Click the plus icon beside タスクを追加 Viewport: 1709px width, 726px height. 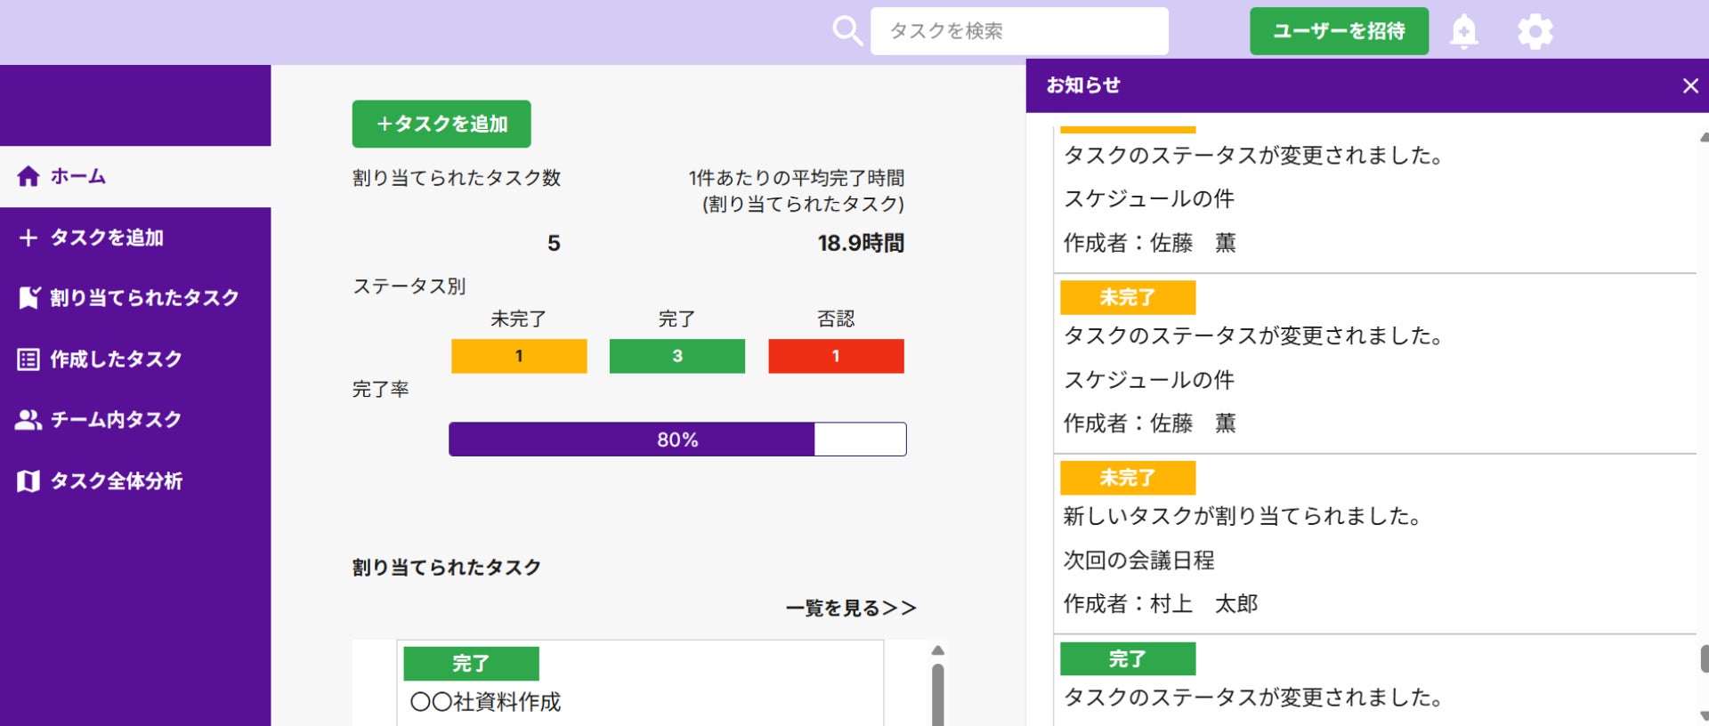click(x=28, y=238)
